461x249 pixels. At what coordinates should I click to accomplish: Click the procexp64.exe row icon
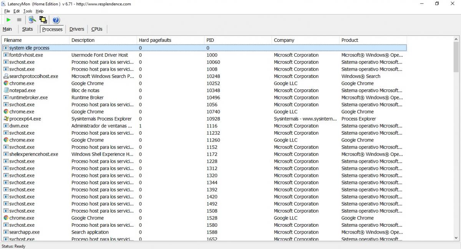(x=6, y=119)
